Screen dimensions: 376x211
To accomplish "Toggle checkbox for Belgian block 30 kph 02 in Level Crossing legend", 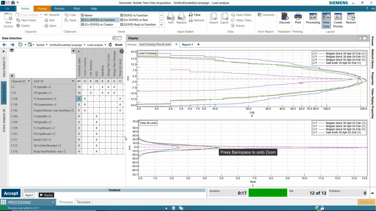I will (313, 53).
